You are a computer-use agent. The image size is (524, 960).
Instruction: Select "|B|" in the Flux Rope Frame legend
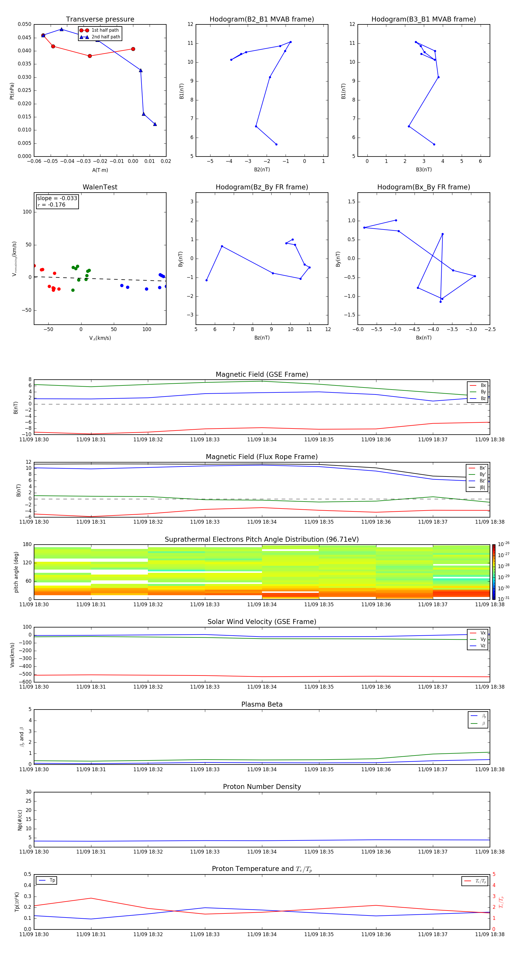[477, 488]
